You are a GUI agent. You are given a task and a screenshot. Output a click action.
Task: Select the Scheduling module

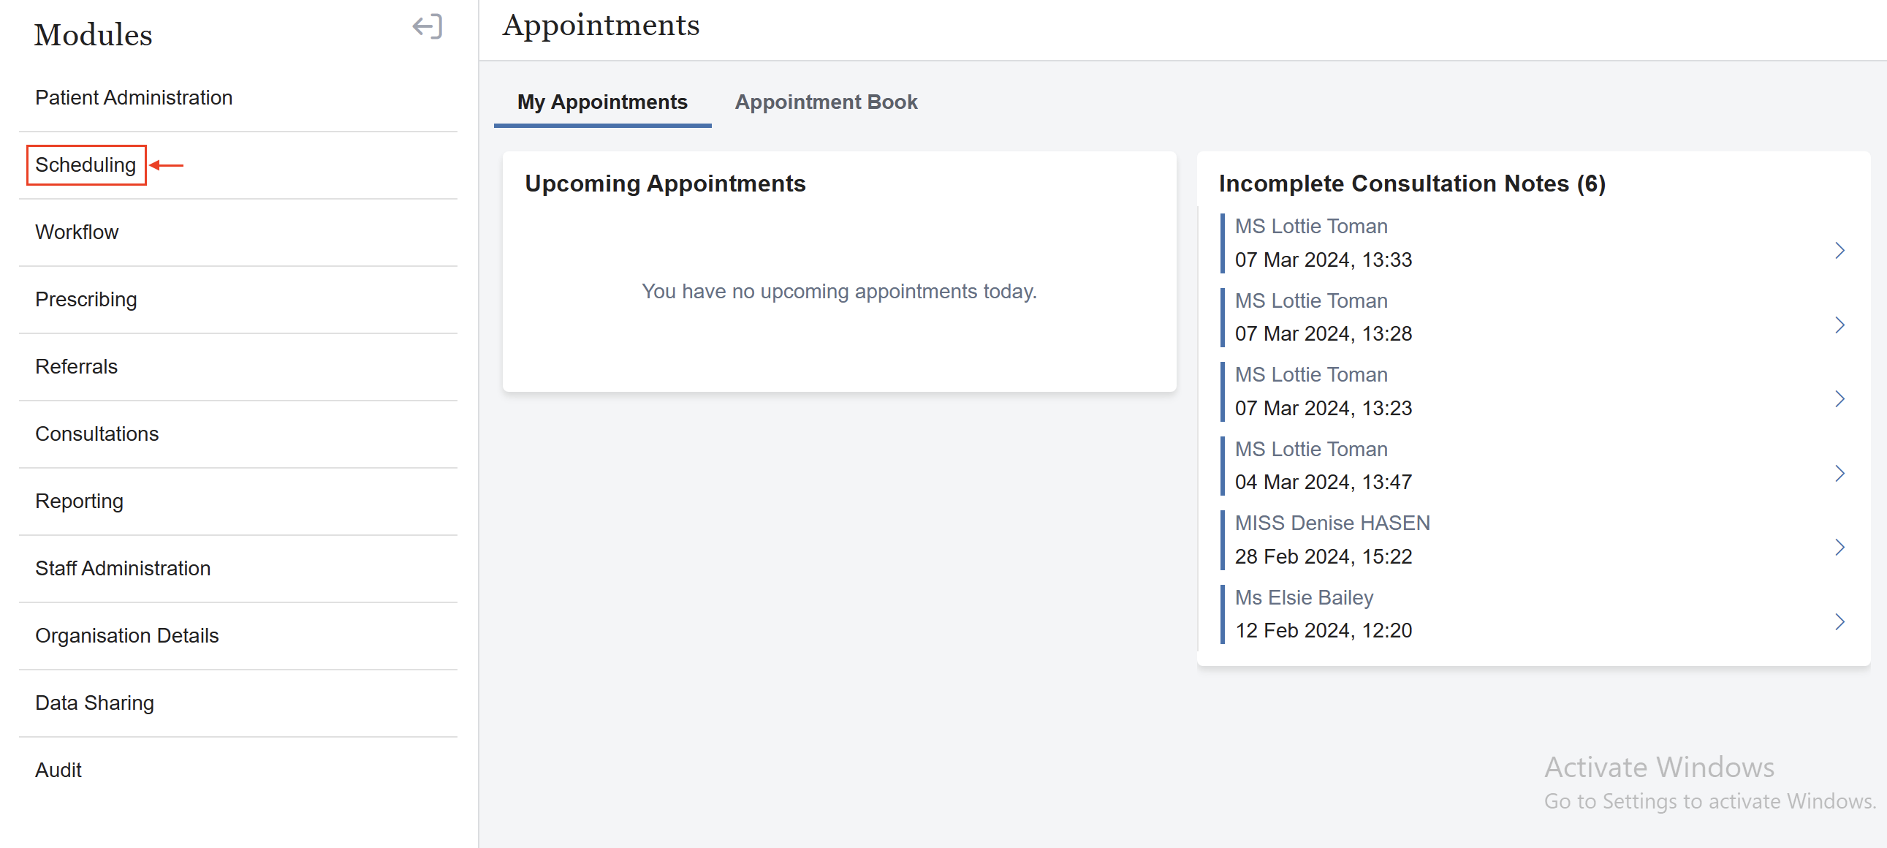pyautogui.click(x=85, y=164)
